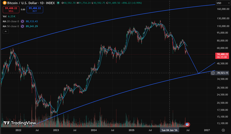Click the red SELL 59,488.22 button
The height and width of the screenshot is (134, 231).
[x=11, y=10]
